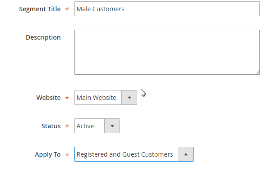Click the 'Male Customers' text in title field
Viewport: 272px width, 194px height.
(x=101, y=9)
